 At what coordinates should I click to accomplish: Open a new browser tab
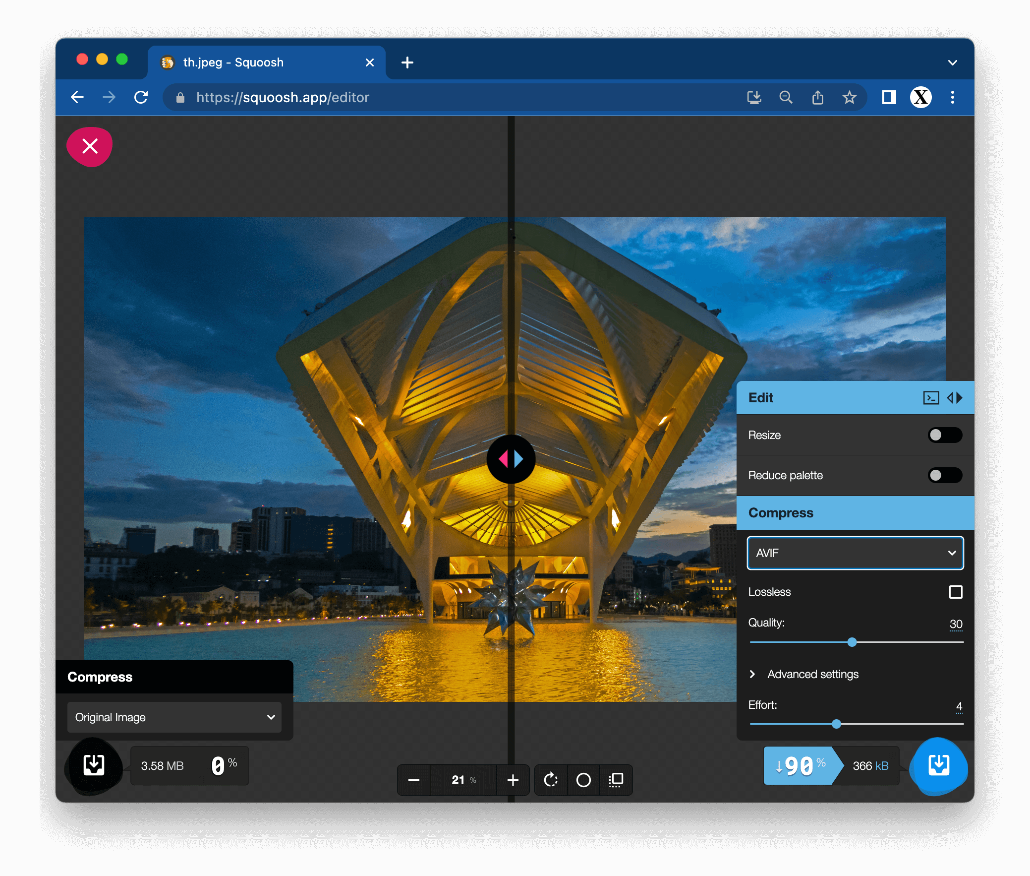click(407, 63)
